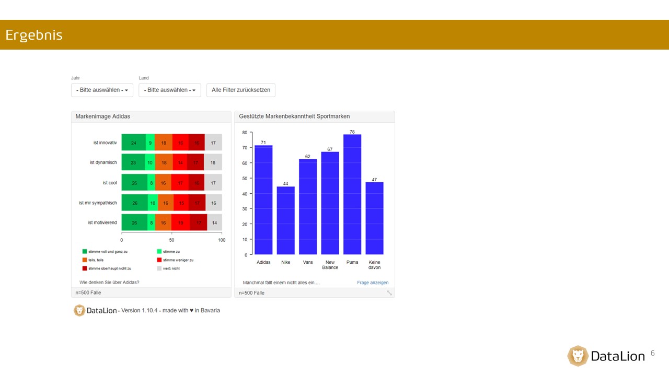Open the Jahr filter dropdown
This screenshot has height=376, width=669.
102,90
